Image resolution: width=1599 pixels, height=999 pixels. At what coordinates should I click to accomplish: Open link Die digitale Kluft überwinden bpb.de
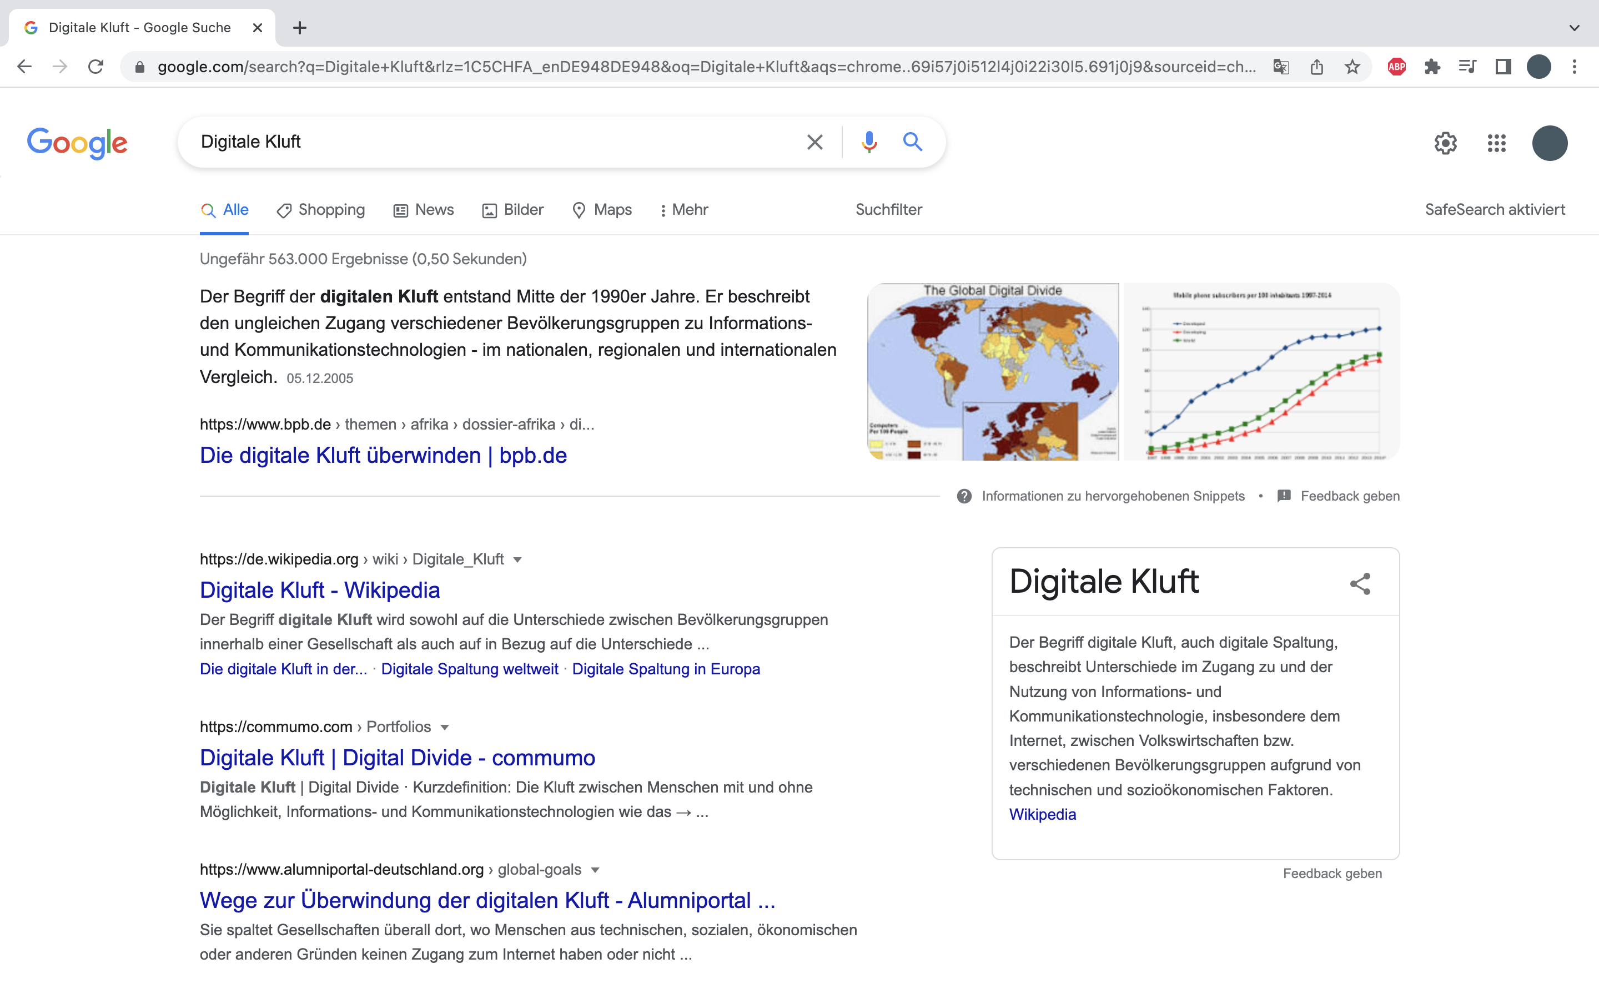tap(383, 455)
